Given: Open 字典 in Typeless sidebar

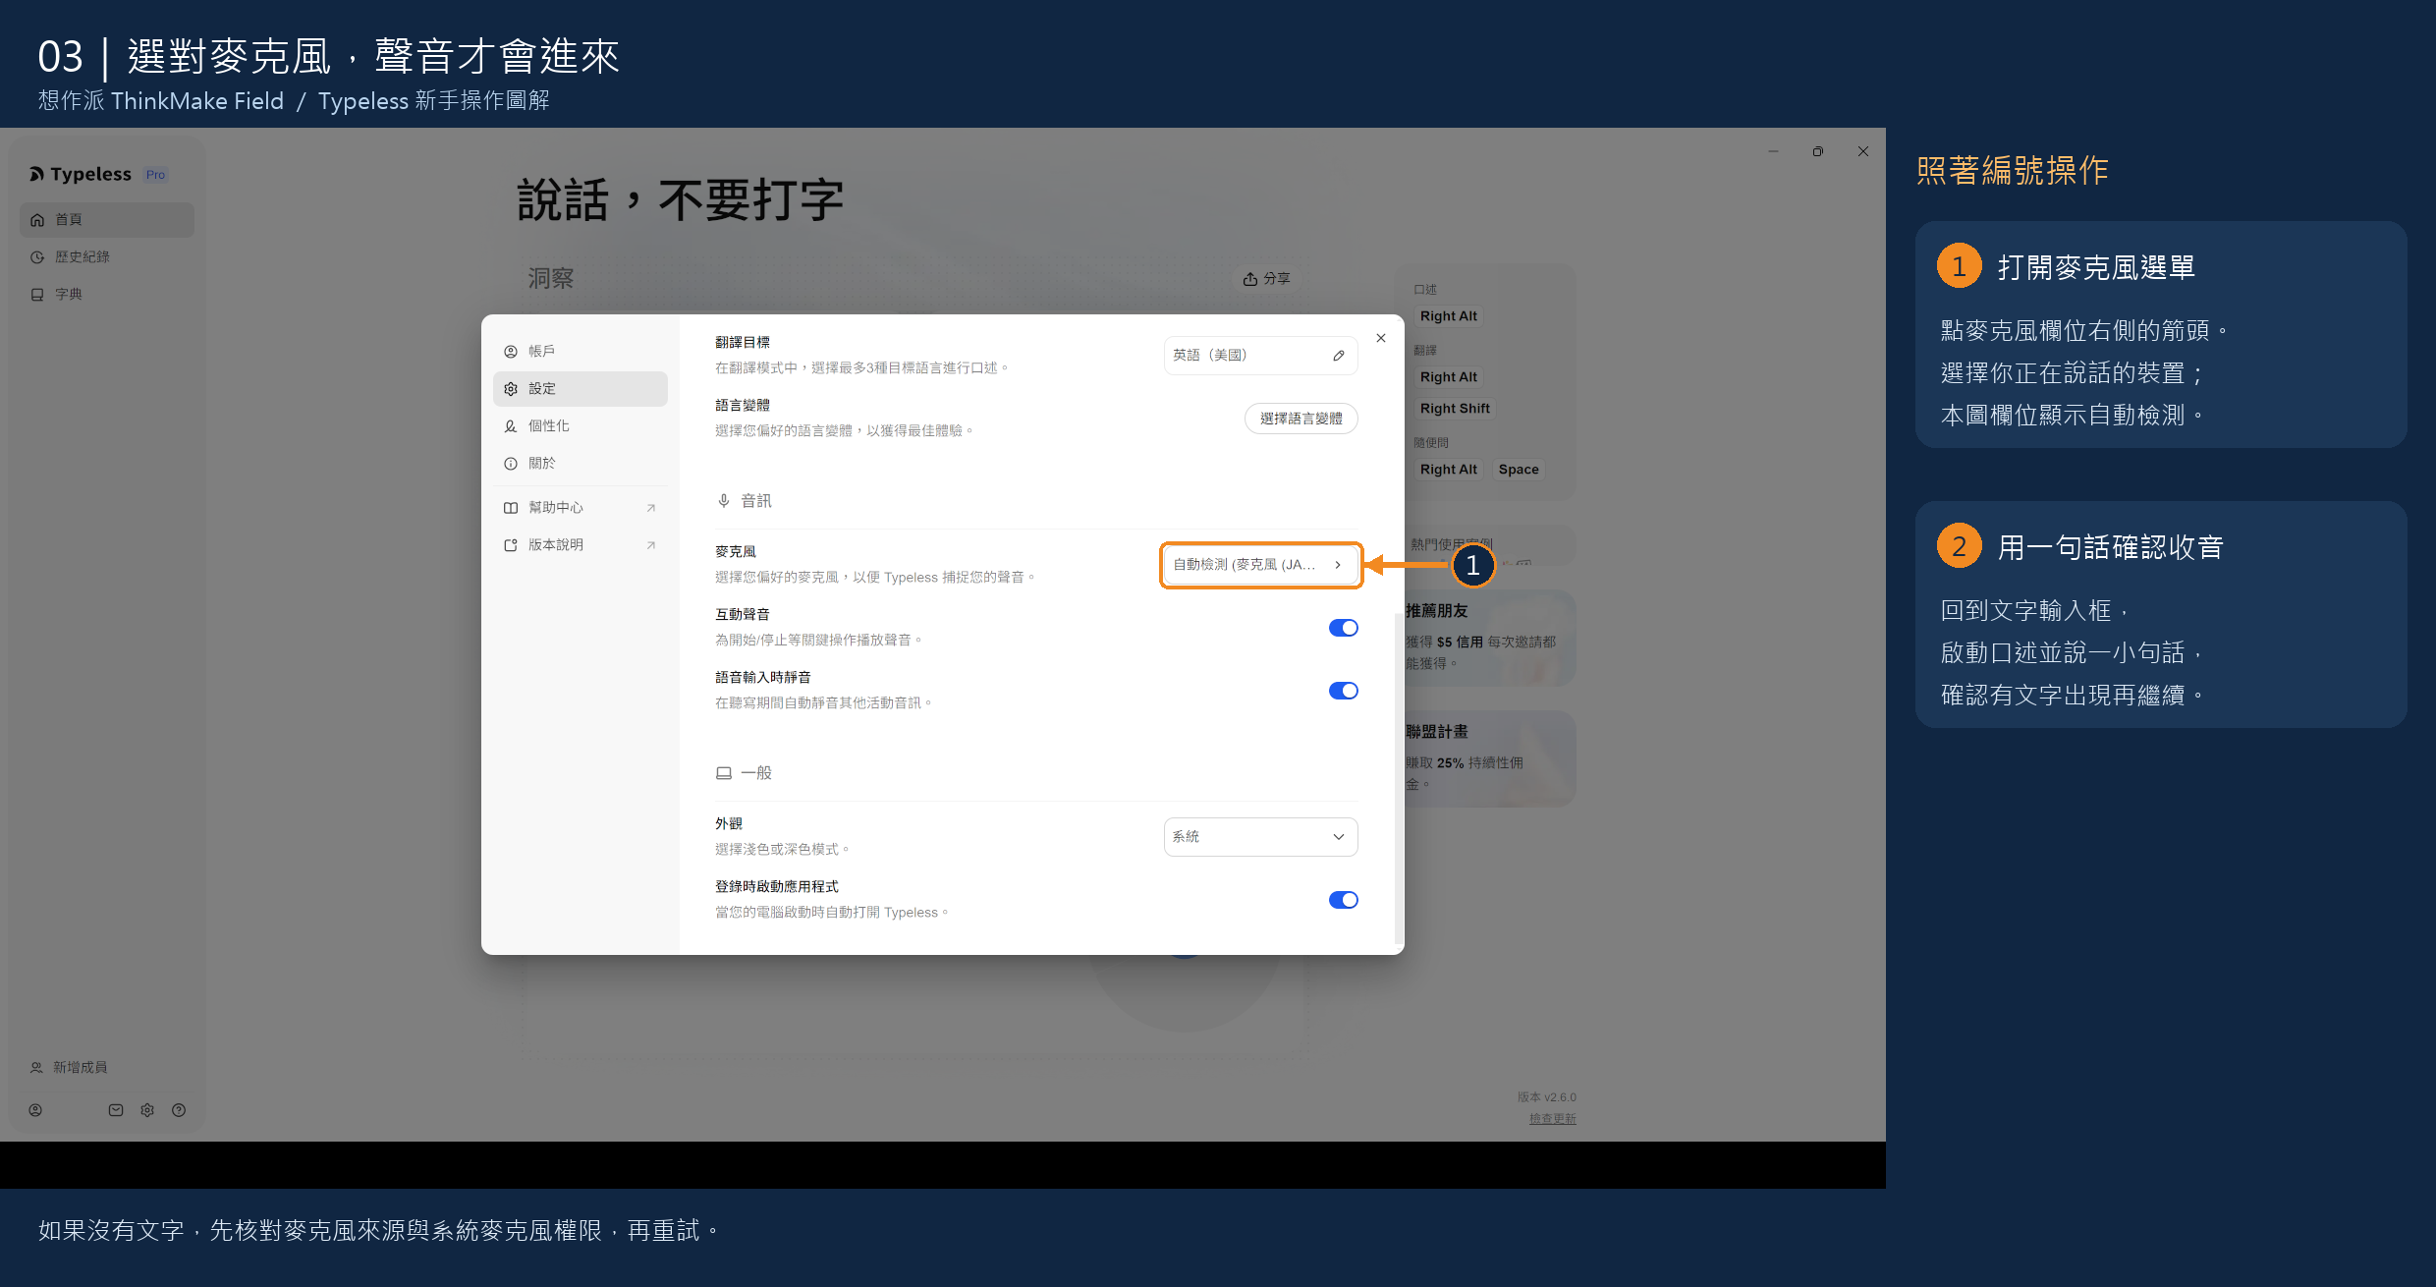Looking at the screenshot, I should point(106,294).
